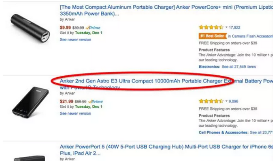Screen dimensions: 276x162
Task: Click the Astro E3 battery pack image
Action: coord(30,102)
